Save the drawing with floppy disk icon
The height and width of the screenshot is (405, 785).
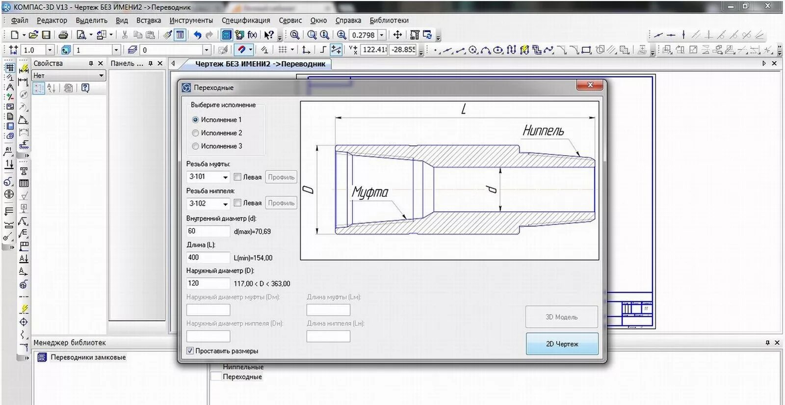point(46,35)
